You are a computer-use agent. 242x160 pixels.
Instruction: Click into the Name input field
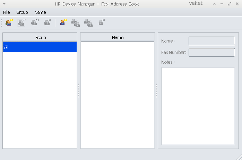(212, 41)
